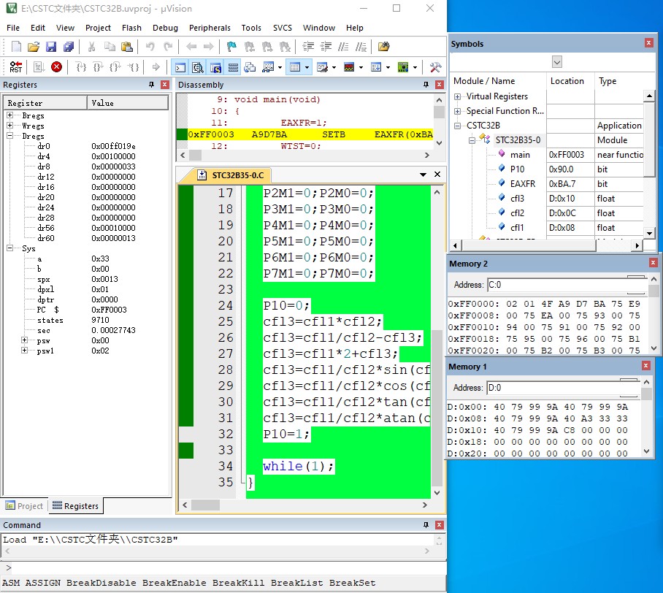Open Memory windows dropdown arrow

[x=307, y=67]
